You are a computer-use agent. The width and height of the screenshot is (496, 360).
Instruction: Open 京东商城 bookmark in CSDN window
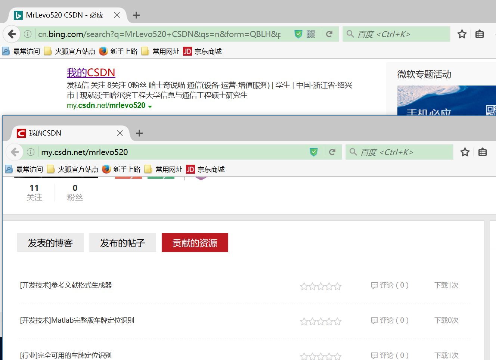pos(206,169)
